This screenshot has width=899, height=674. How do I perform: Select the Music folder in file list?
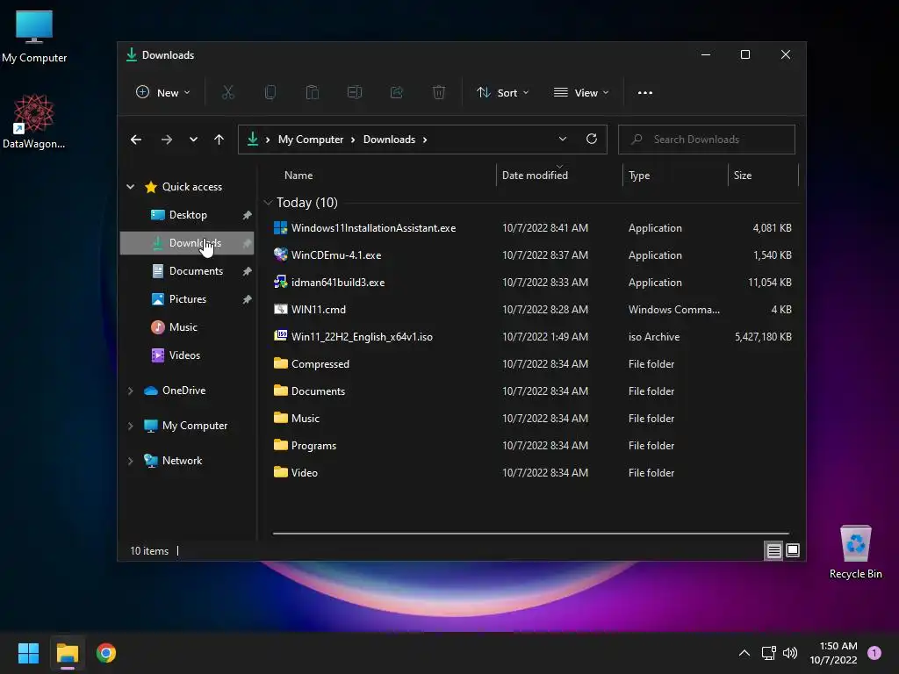533,419
